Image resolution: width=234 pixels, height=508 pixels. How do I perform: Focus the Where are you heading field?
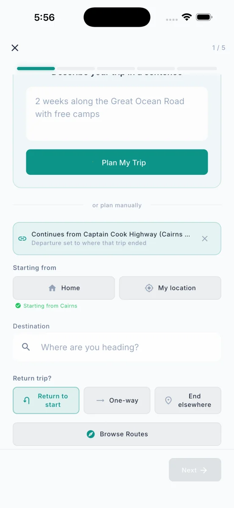point(117,347)
